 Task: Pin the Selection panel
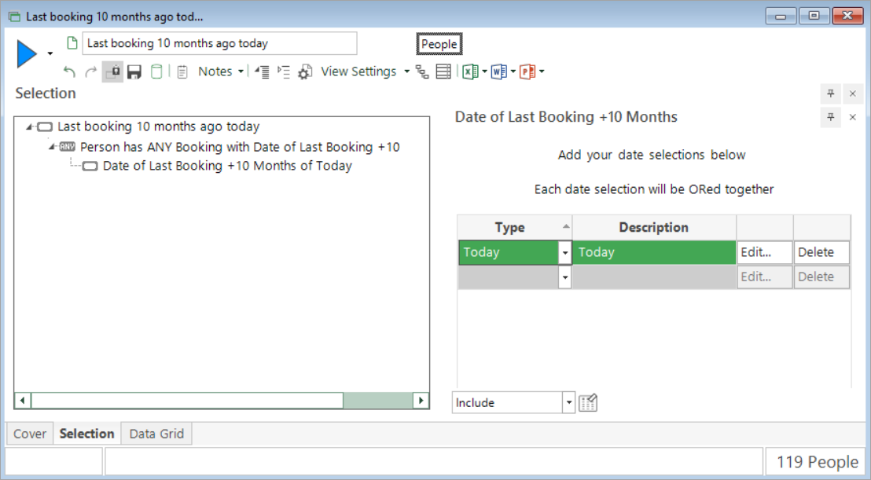coord(830,93)
